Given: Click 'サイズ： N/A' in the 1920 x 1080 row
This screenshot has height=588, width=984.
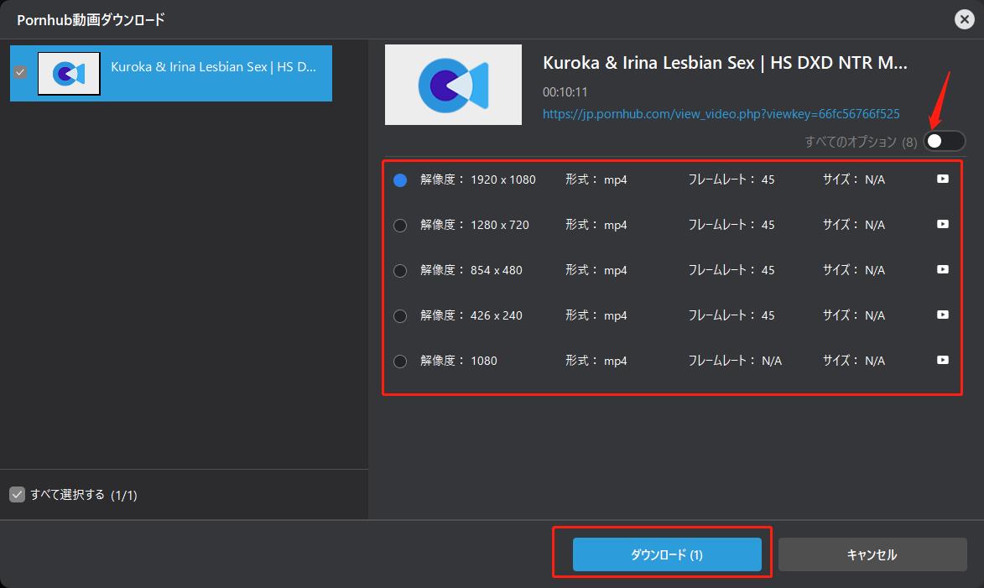Looking at the screenshot, I should tap(854, 180).
